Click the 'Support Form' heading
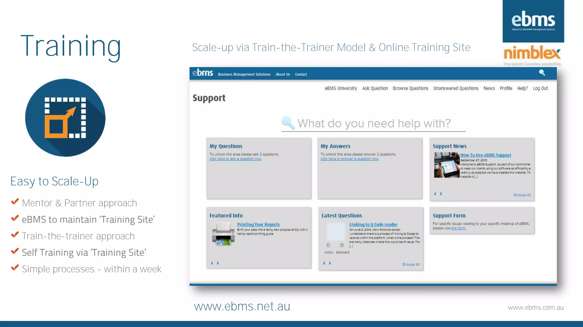The width and height of the screenshot is (583, 327). [x=449, y=215]
